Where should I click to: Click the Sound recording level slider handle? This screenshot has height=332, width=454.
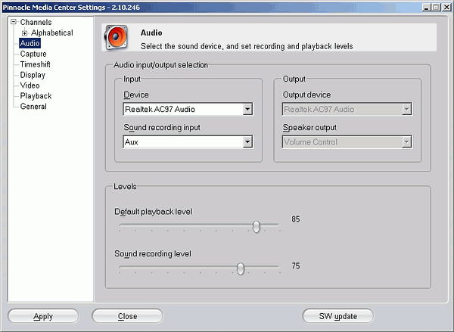[x=241, y=268]
